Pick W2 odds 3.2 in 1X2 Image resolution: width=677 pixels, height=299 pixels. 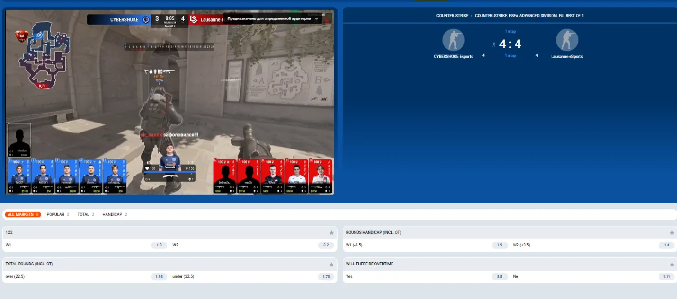tap(326, 245)
